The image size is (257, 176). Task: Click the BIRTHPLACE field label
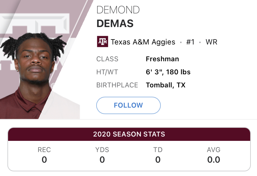(117, 85)
